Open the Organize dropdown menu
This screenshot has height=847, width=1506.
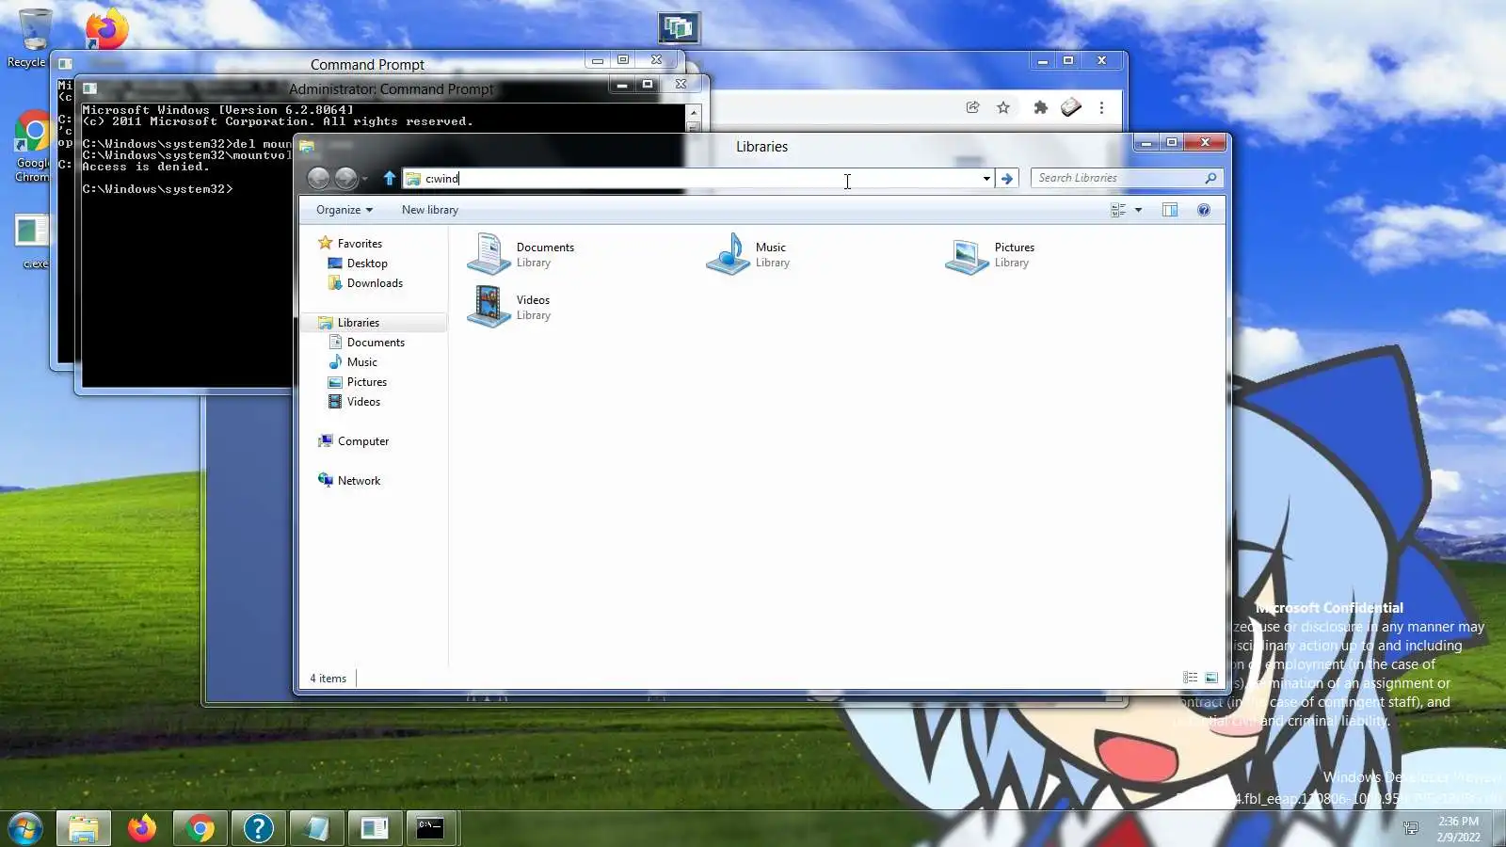344,210
